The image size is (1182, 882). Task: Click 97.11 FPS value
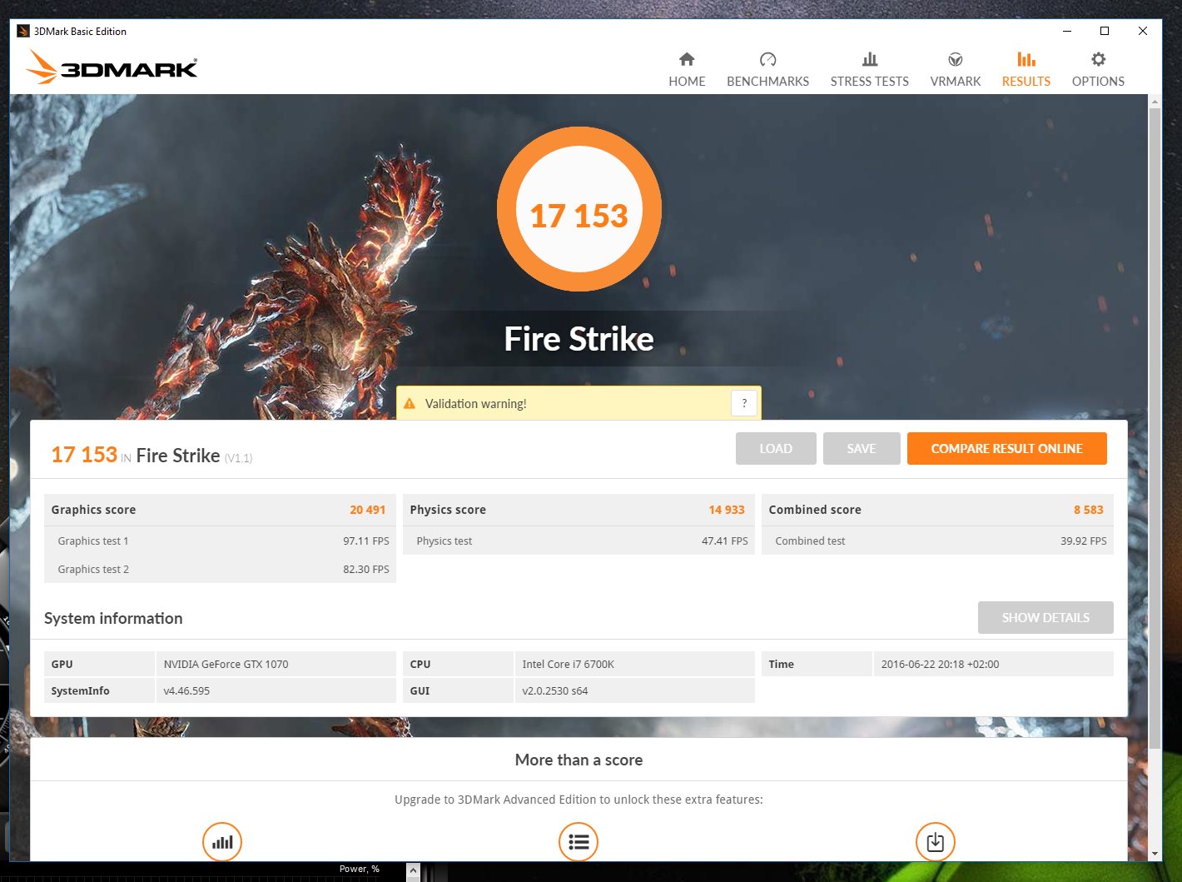(366, 541)
